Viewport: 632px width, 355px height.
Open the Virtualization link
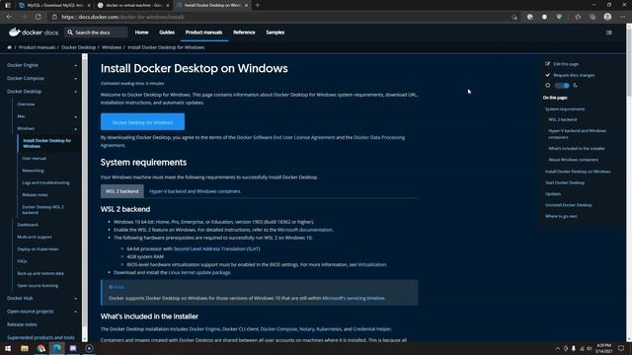pos(371,265)
